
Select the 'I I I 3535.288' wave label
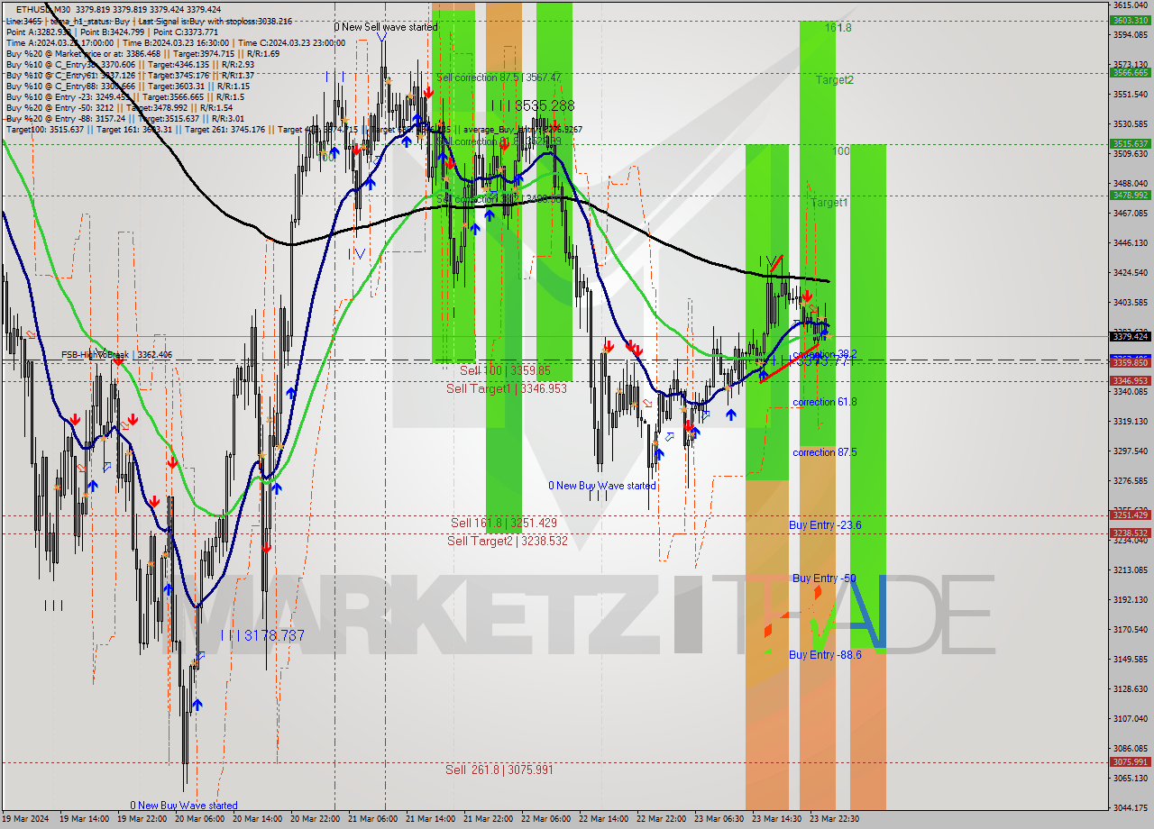click(533, 105)
